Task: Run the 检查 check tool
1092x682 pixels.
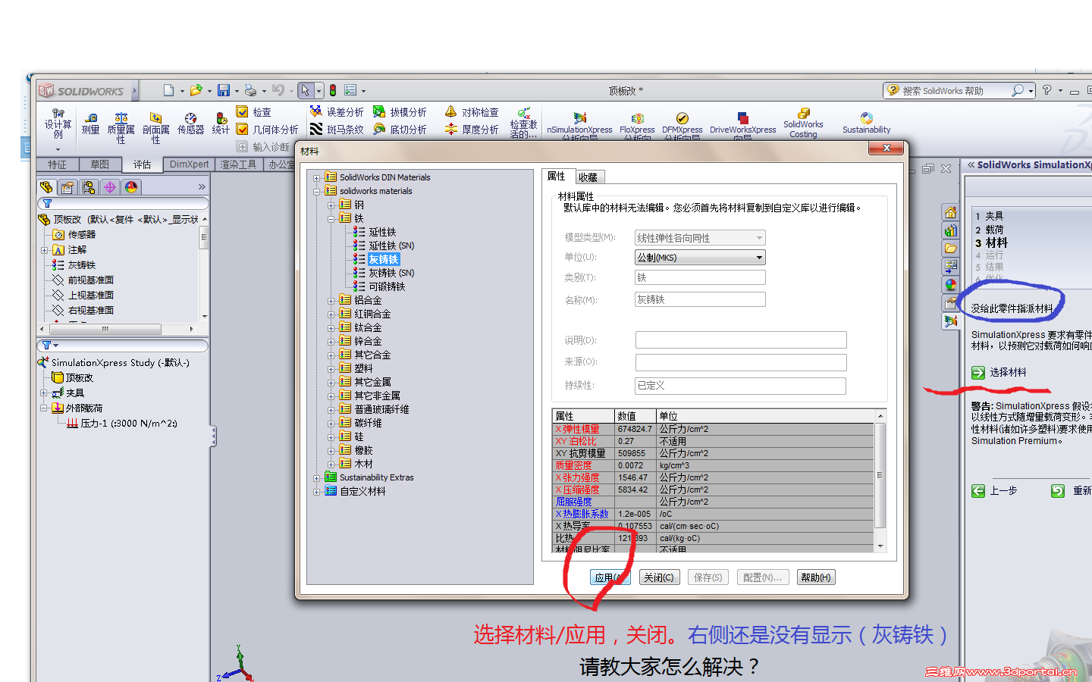Action: point(254,111)
